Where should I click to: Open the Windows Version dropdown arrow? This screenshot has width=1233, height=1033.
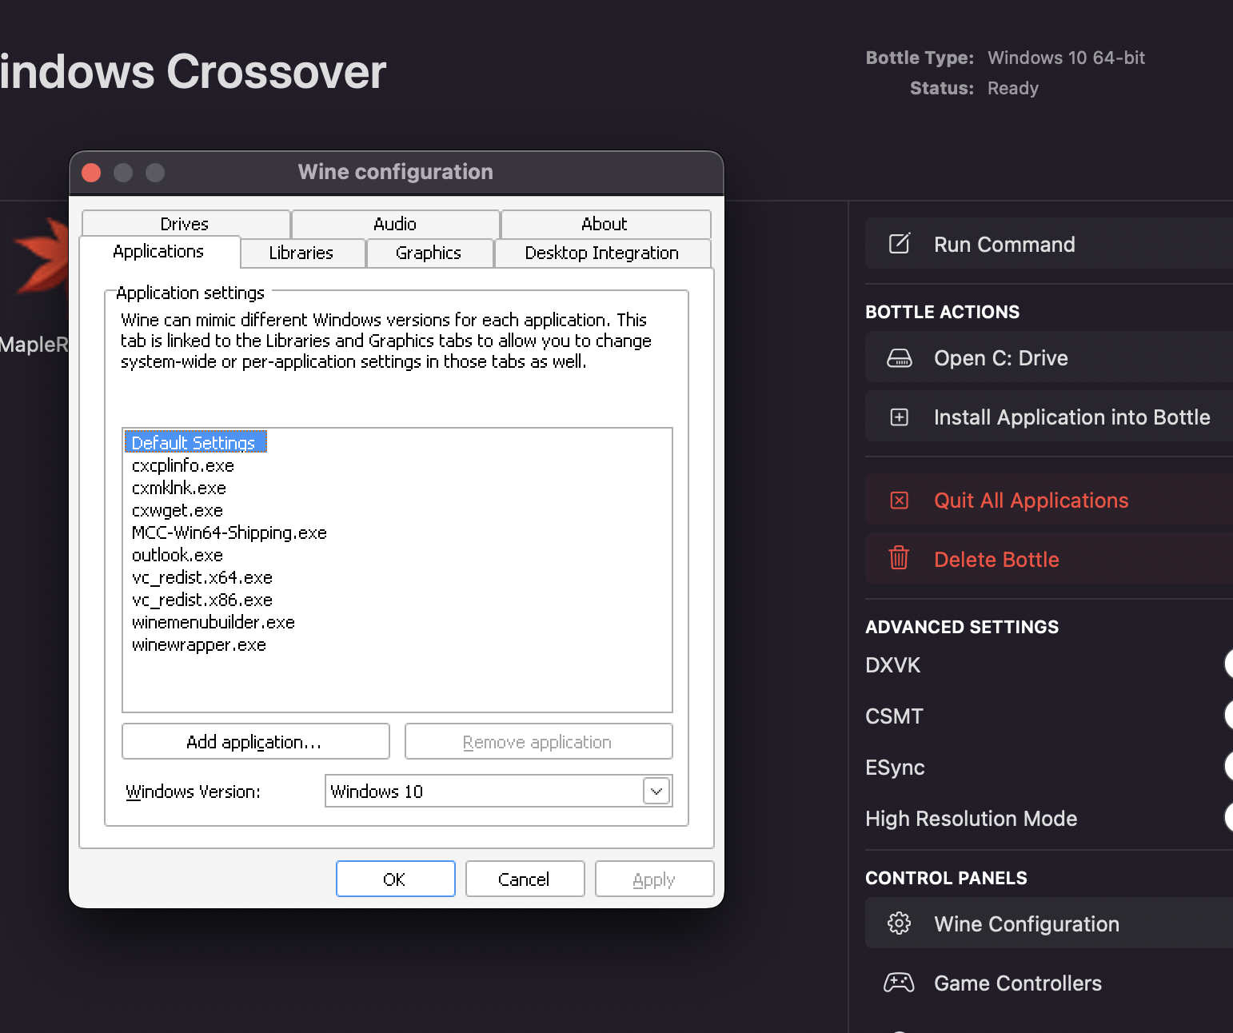[x=656, y=792]
